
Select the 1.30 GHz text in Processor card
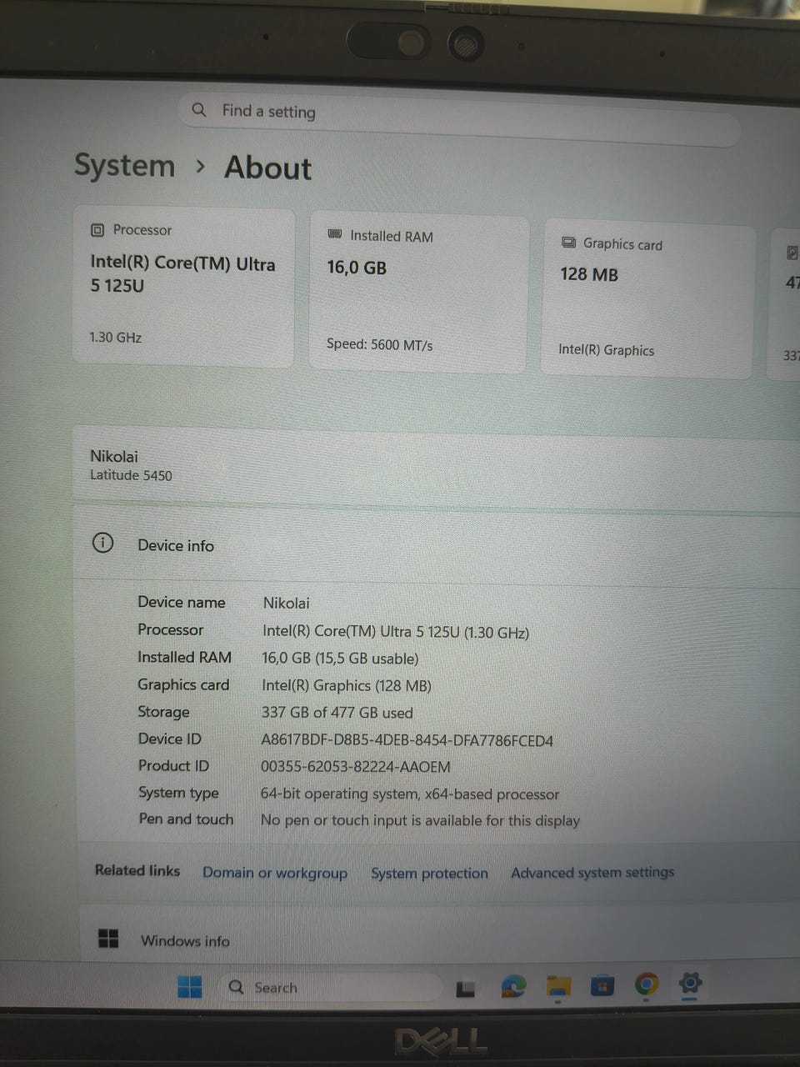point(116,338)
